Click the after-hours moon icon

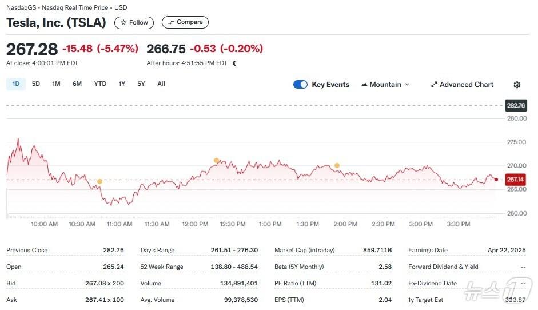tap(234, 63)
